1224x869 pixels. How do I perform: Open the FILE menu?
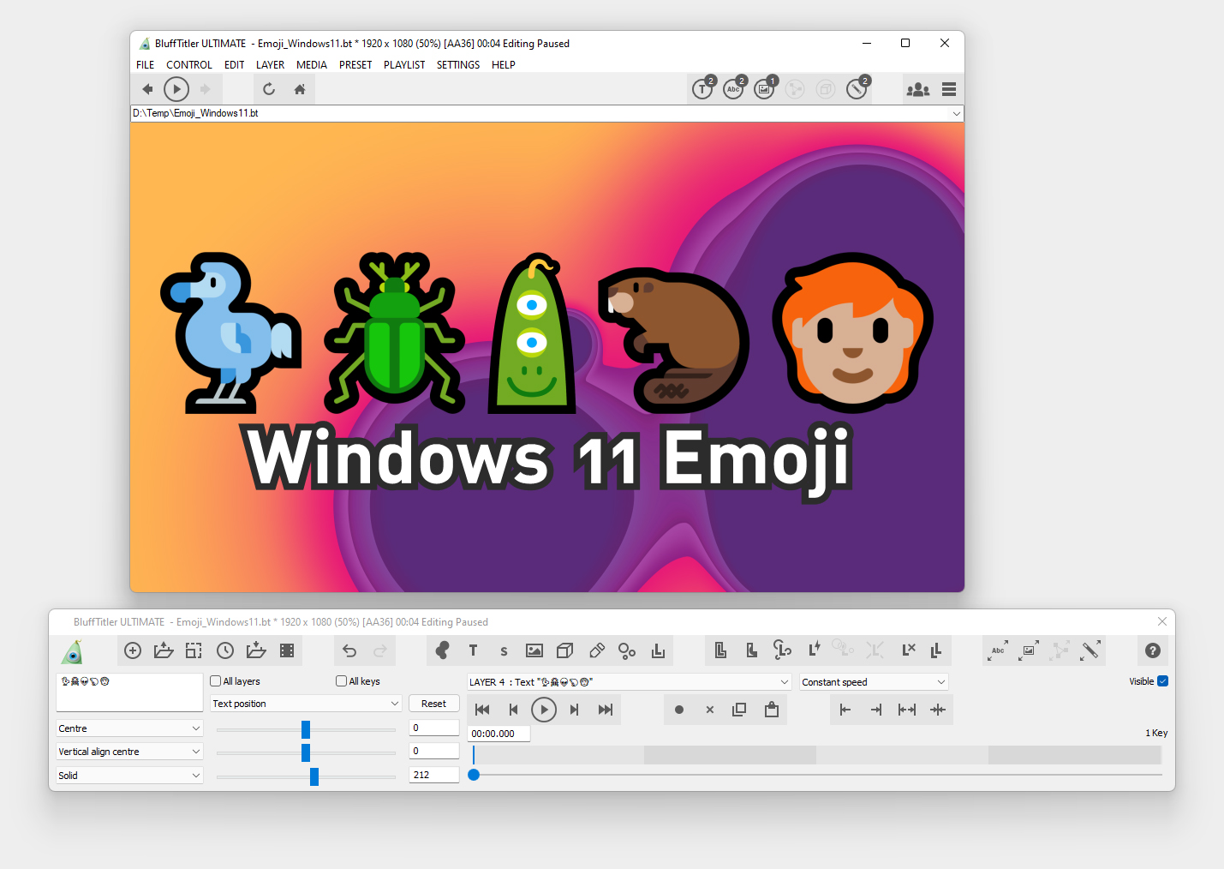coord(146,65)
